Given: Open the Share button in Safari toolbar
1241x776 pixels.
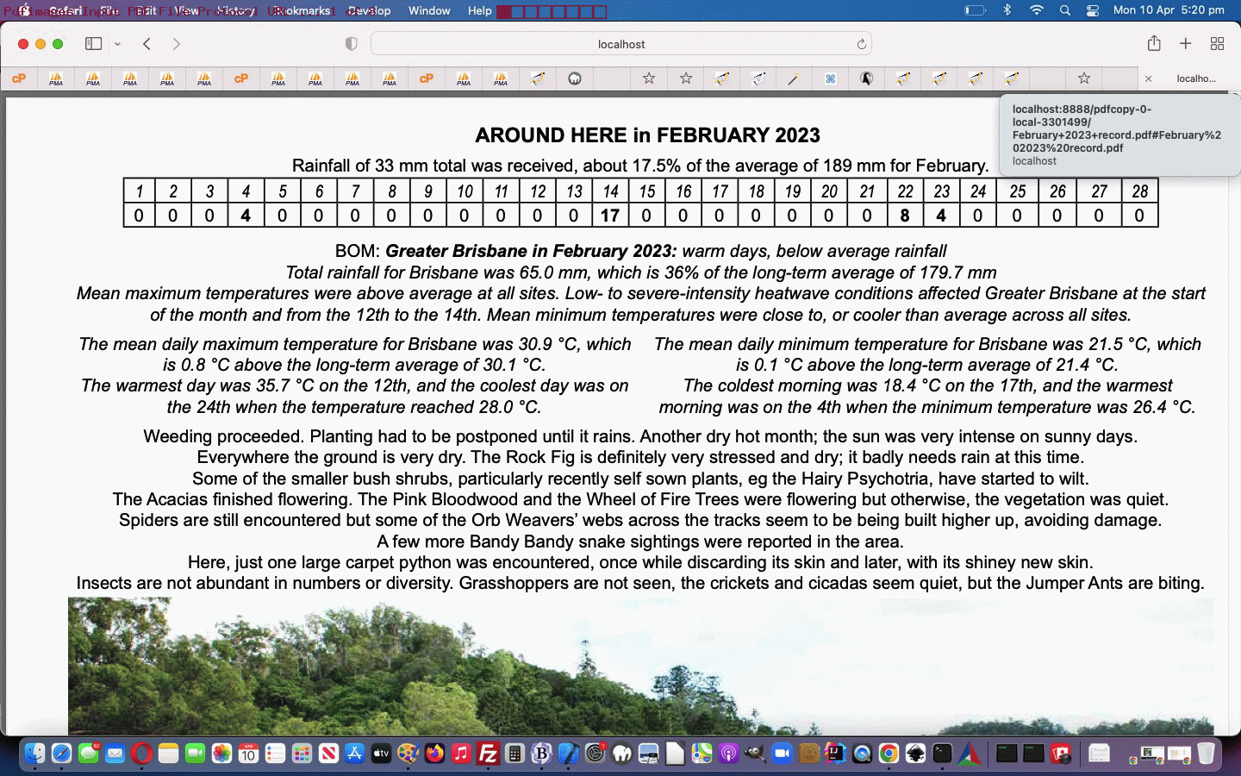Looking at the screenshot, I should (1154, 43).
